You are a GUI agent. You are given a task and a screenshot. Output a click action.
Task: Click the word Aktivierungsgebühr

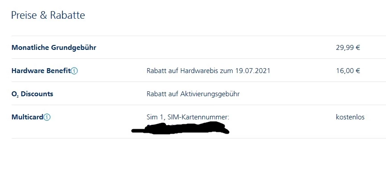tap(210, 94)
